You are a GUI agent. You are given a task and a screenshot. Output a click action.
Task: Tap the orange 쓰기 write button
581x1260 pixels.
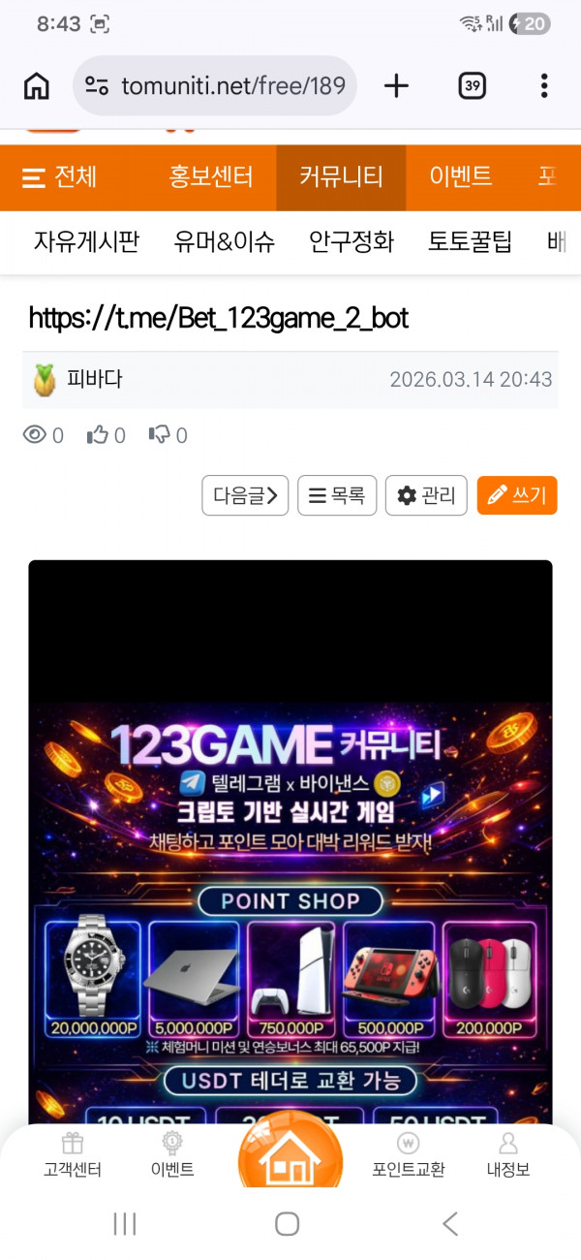517,495
